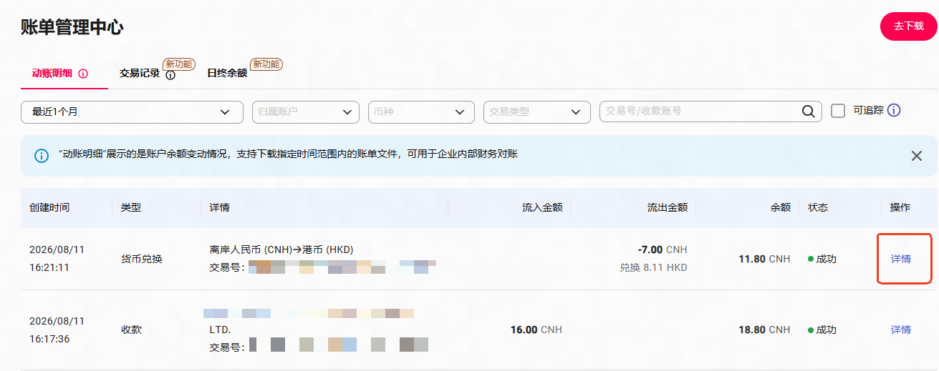Click the 详情 column header
Screen dimensions: 939x371
click(x=219, y=207)
